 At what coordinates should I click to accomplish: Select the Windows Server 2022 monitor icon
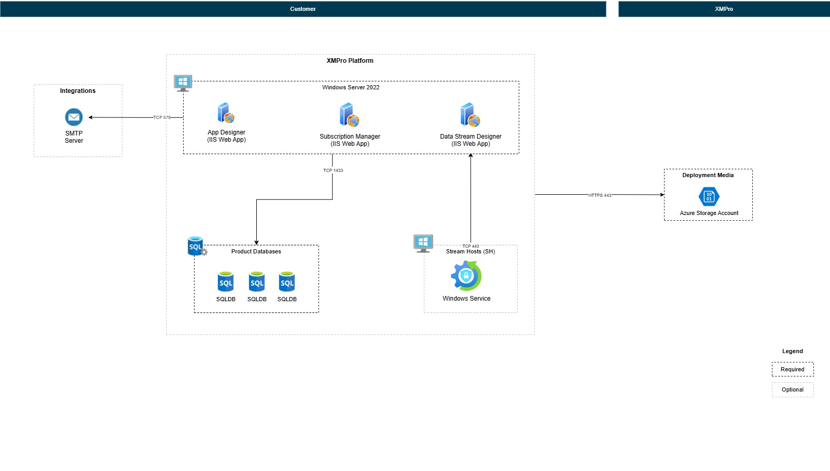[182, 82]
